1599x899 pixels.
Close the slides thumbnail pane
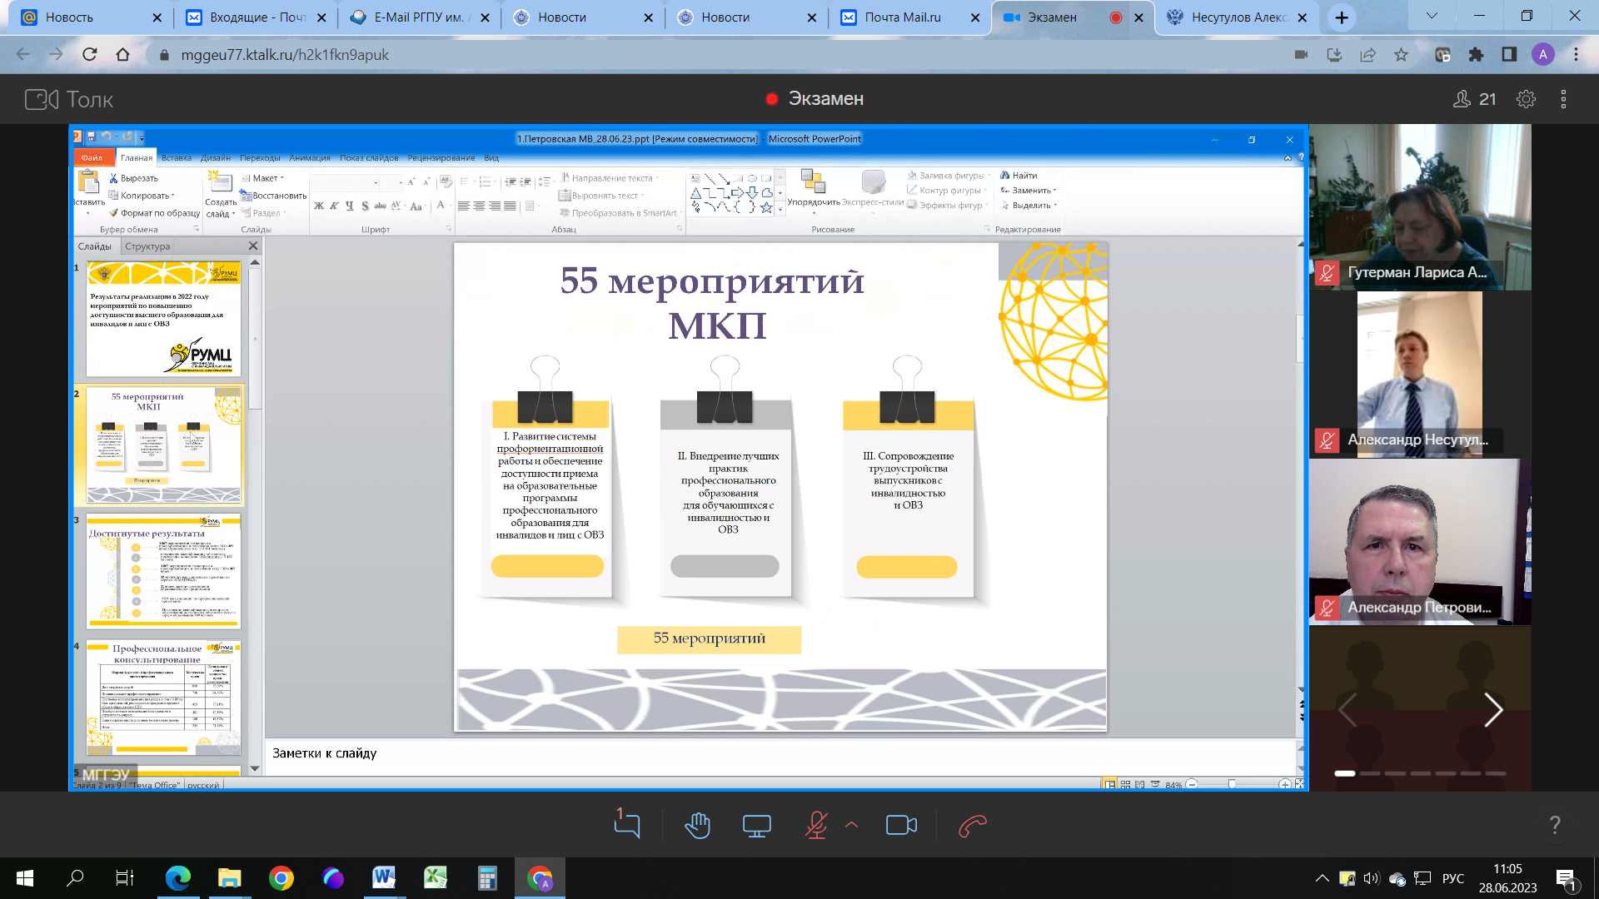(253, 246)
